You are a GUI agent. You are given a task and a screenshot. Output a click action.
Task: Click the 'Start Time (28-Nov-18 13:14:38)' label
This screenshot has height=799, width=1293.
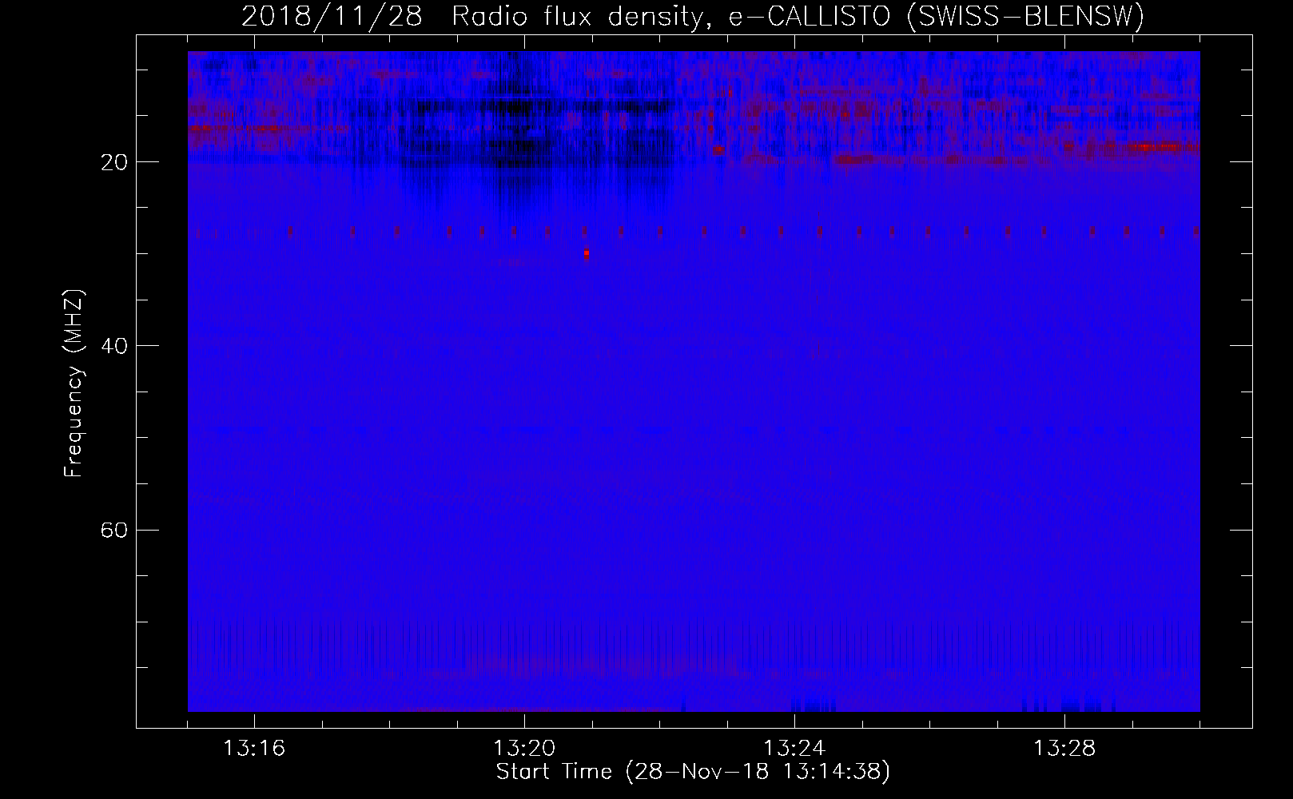tap(693, 772)
